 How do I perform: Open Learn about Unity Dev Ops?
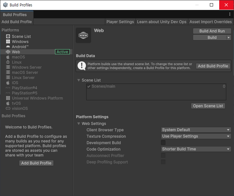click(162, 22)
